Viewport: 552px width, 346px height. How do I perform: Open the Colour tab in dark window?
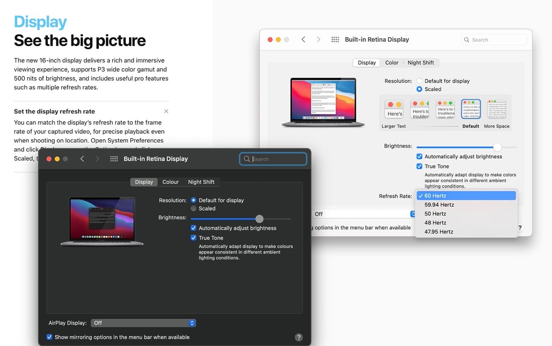click(170, 182)
